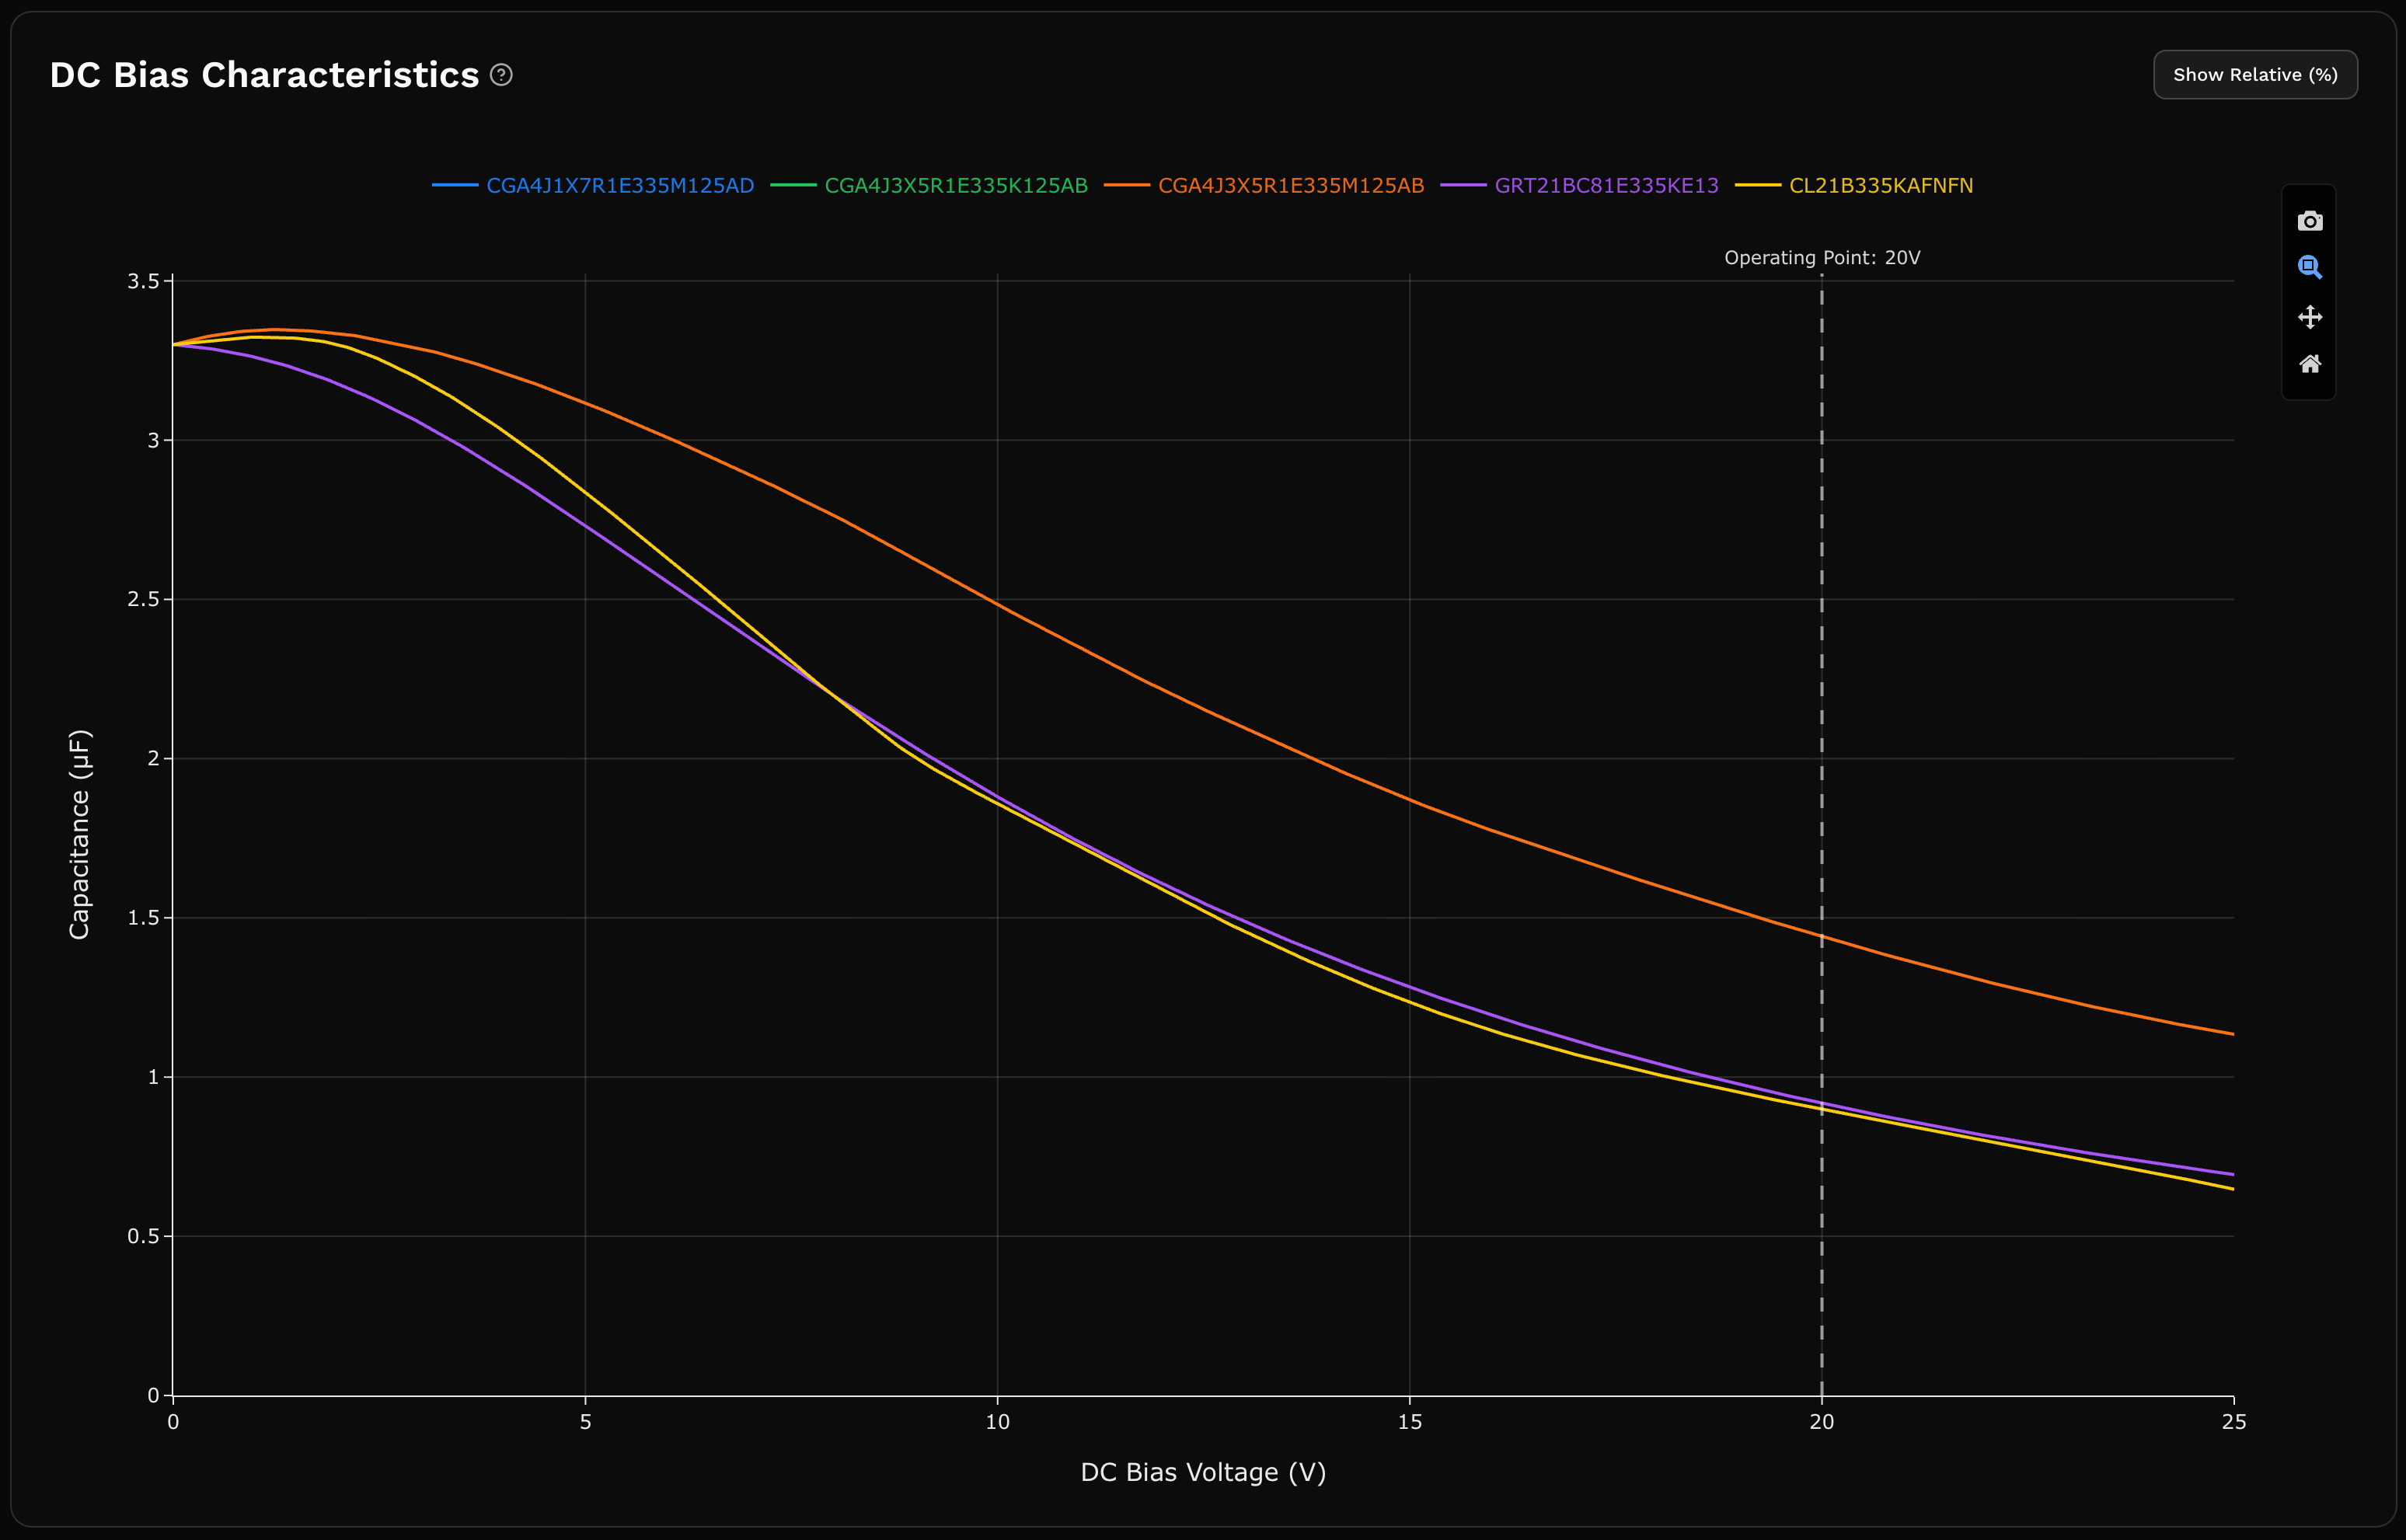
Task: Toggle CL21B335KAFNFN legend item
Action: [1880, 186]
